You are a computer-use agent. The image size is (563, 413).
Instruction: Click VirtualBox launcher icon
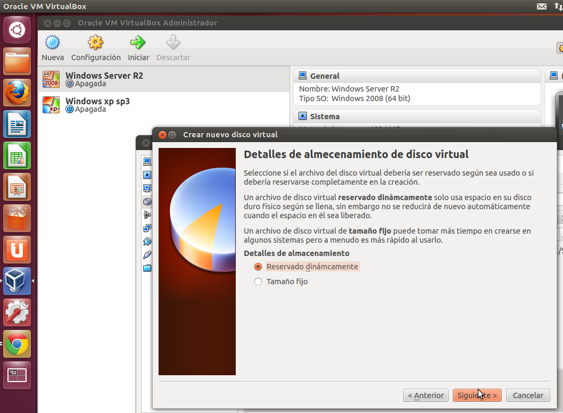tap(17, 281)
